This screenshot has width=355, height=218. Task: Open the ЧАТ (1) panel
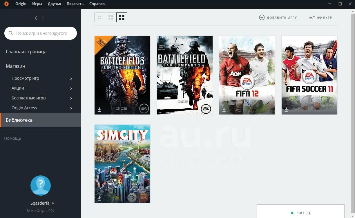301,212
